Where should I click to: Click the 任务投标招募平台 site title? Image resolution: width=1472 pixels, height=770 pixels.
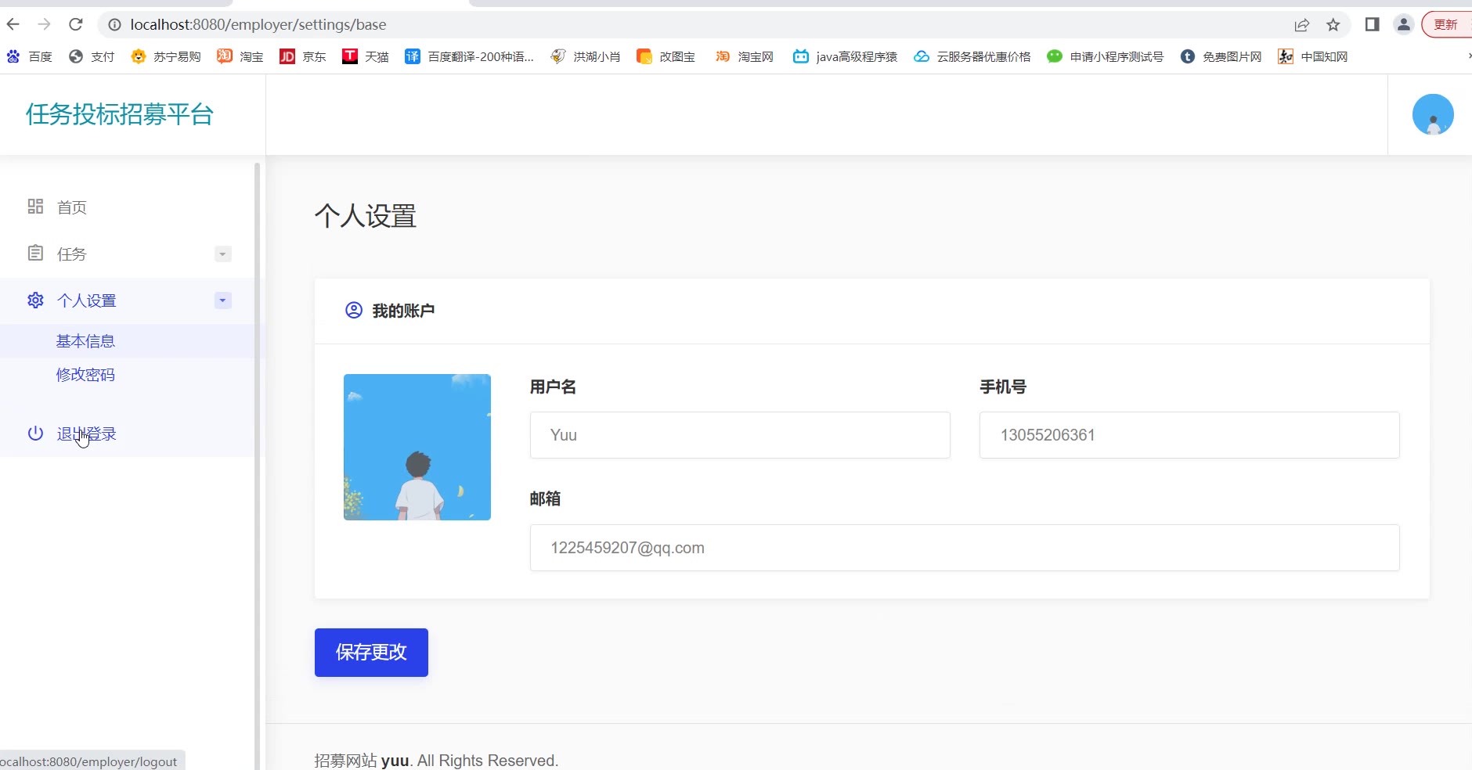120,115
